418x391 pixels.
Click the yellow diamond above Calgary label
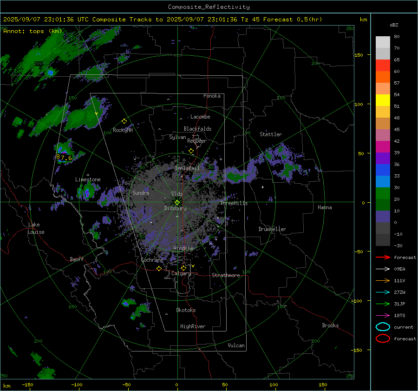tap(183, 268)
